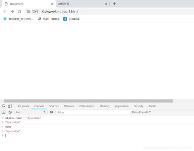Open the second bookmark with the blog icon
Screen dimensions: 194x151
[x=48, y=19]
